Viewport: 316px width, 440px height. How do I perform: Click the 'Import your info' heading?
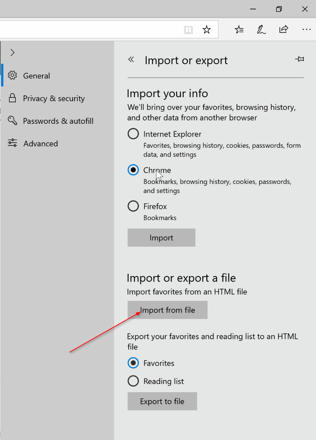coord(167,93)
